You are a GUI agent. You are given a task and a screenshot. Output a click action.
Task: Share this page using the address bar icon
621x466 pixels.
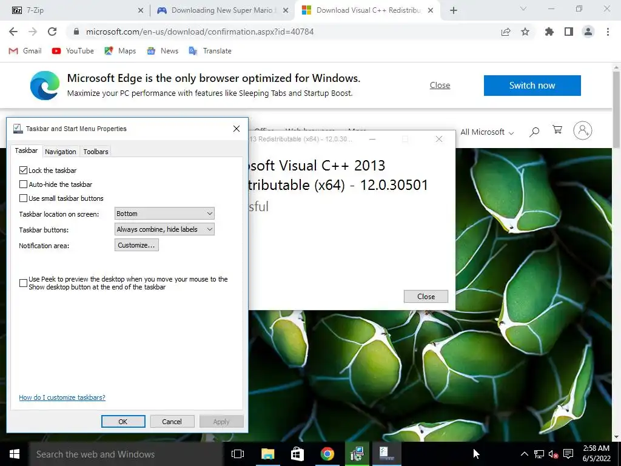(506, 32)
